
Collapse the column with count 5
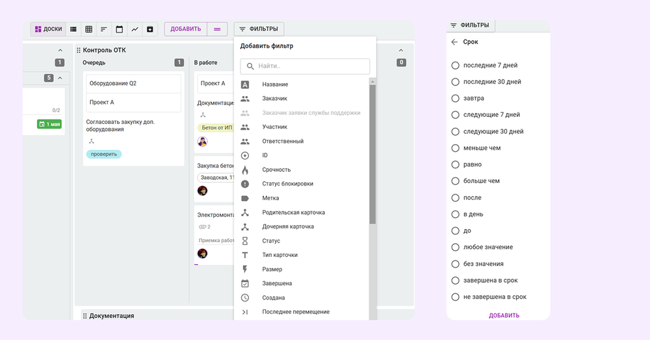point(60,78)
